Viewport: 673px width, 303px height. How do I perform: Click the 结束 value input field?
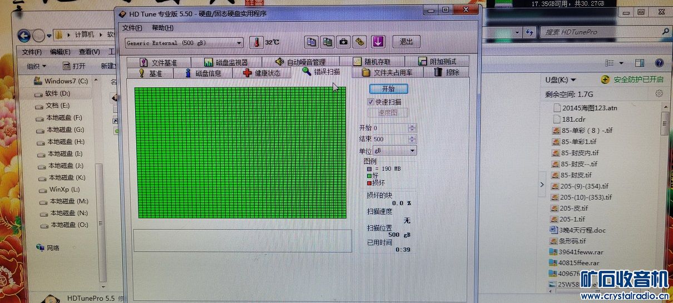(x=390, y=139)
